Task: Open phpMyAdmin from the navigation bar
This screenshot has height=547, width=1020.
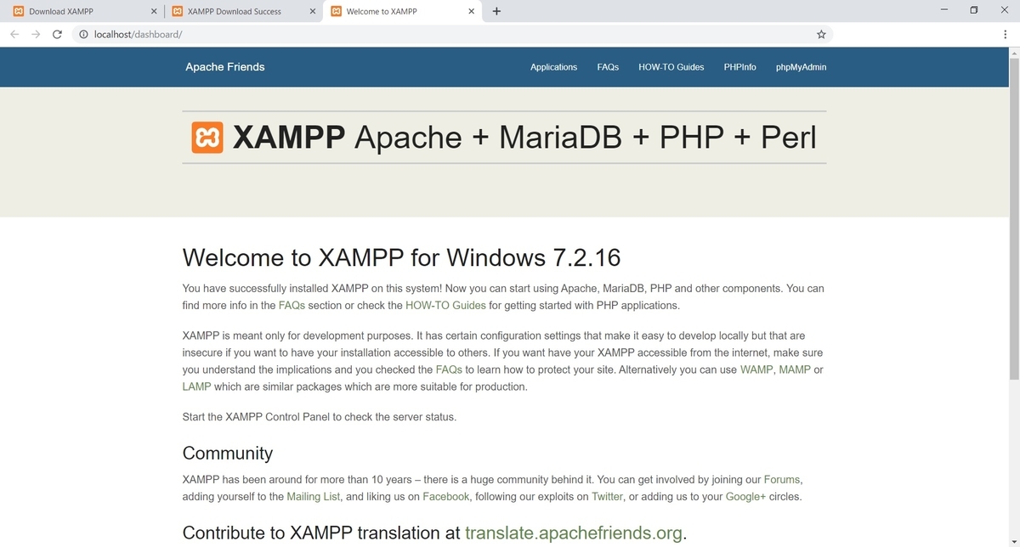Action: (x=801, y=67)
